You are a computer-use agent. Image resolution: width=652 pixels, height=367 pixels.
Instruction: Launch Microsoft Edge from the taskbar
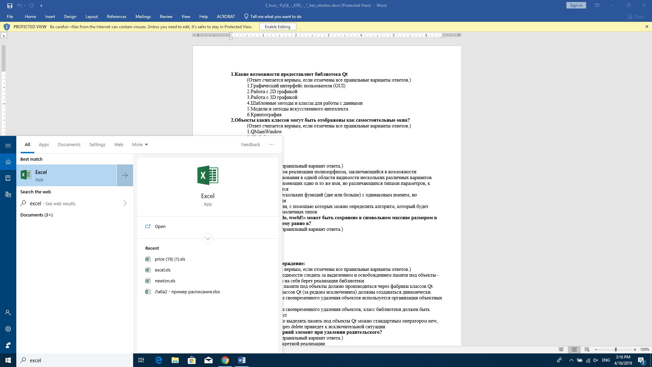[159, 360]
